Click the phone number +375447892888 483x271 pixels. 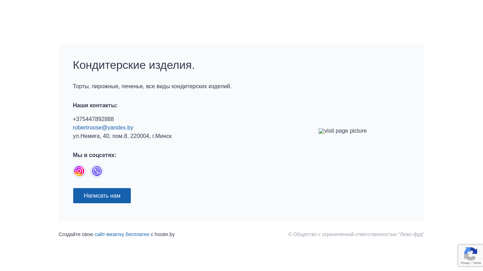click(93, 119)
